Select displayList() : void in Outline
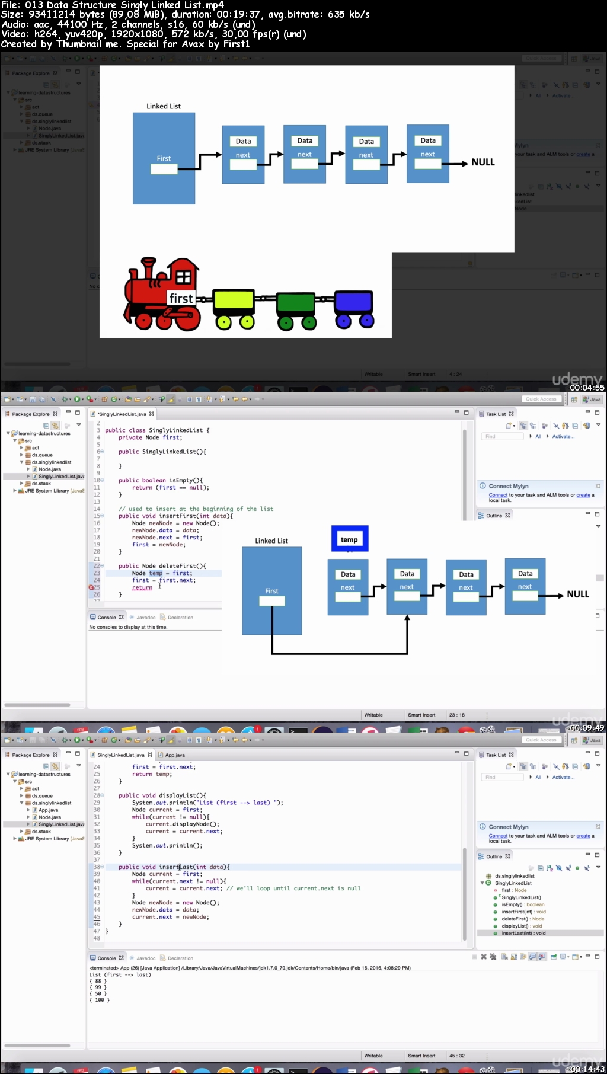The width and height of the screenshot is (607, 1074). point(522,926)
